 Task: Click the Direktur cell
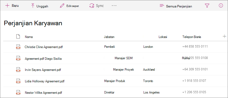coord(109,92)
